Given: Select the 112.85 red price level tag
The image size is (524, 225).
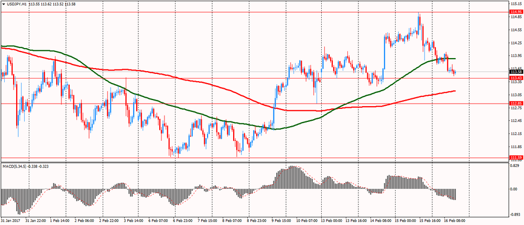Looking at the screenshot, I should point(515,103).
